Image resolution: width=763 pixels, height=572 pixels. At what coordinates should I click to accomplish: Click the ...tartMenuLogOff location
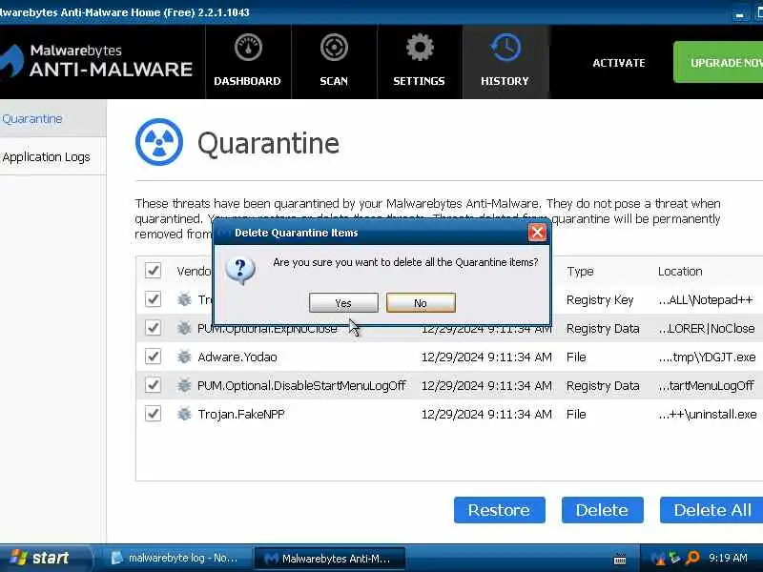[x=706, y=386]
